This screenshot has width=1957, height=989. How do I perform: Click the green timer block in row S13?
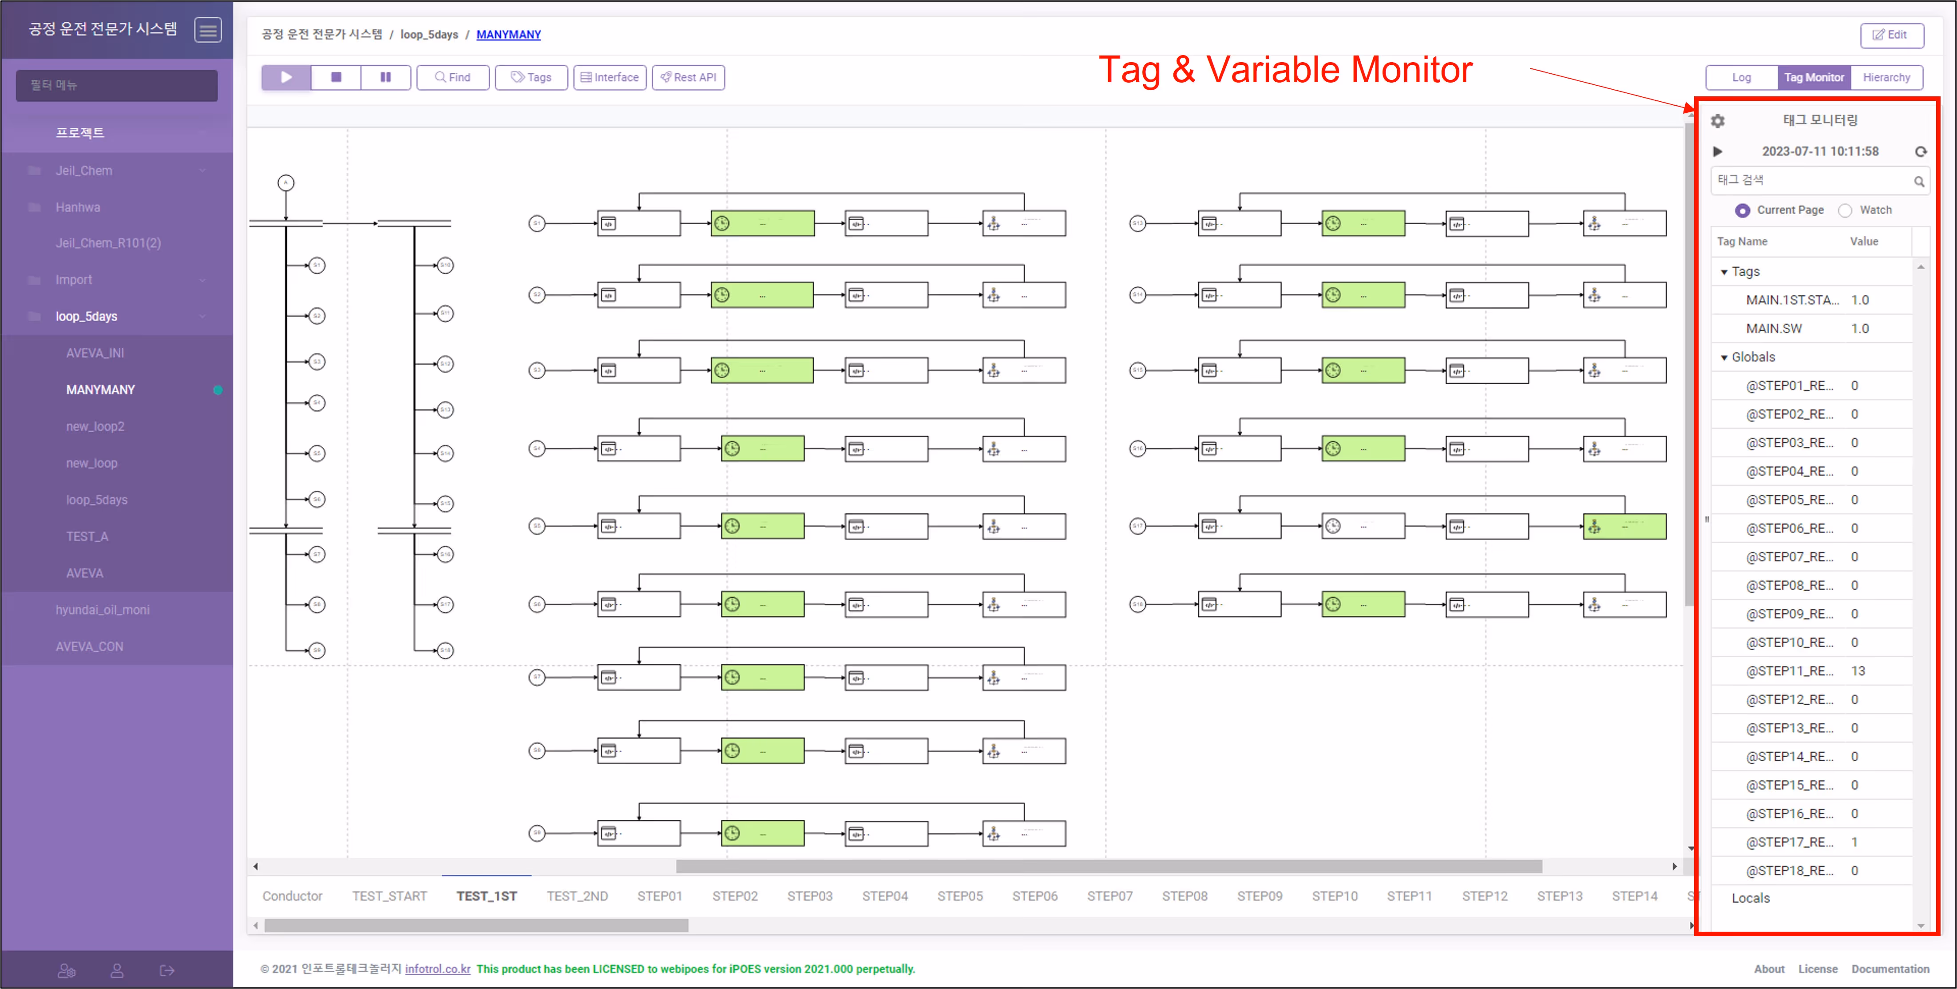tap(1363, 223)
